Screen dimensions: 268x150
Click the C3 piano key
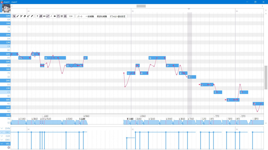point(5,92)
